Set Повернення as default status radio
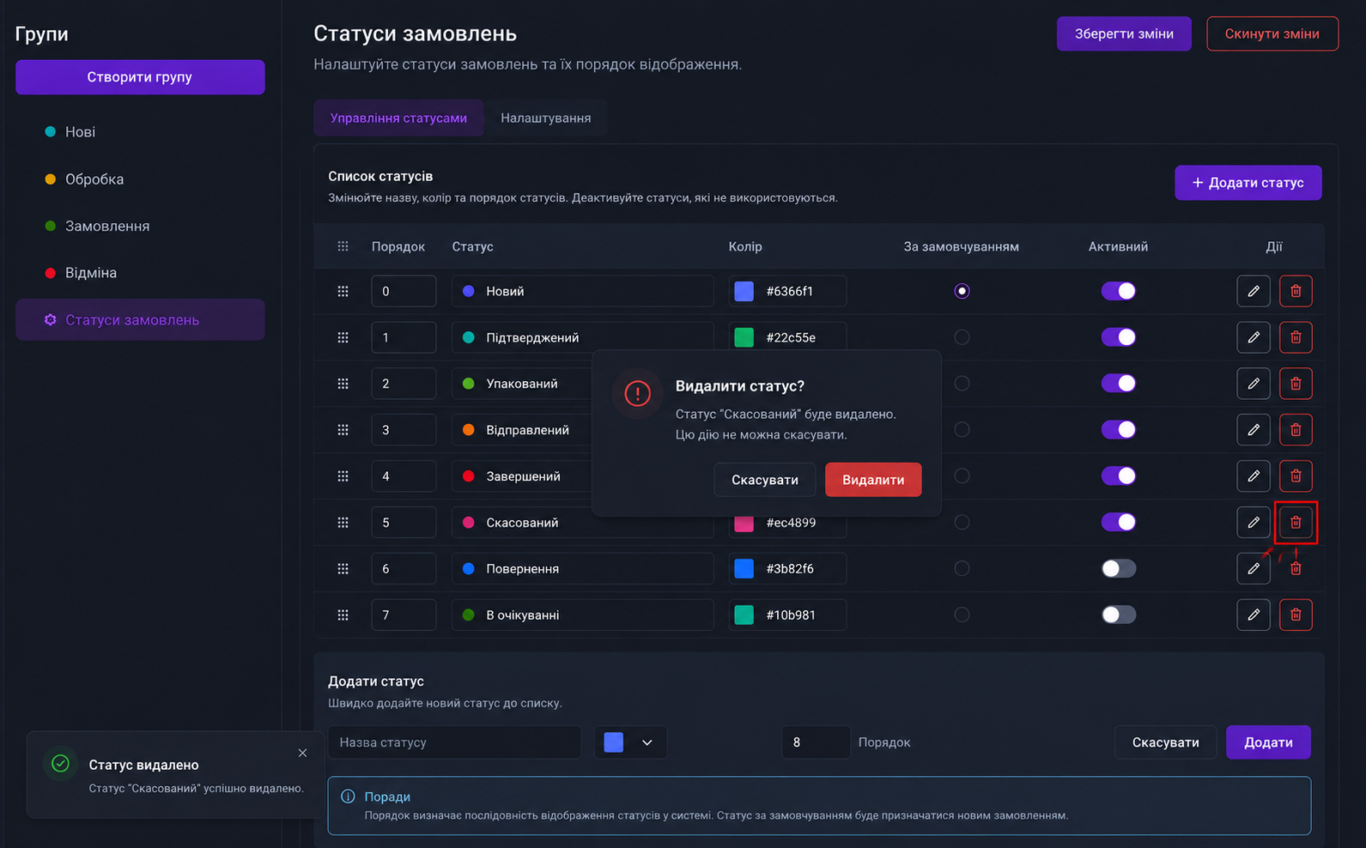This screenshot has width=1366, height=848. coord(962,568)
